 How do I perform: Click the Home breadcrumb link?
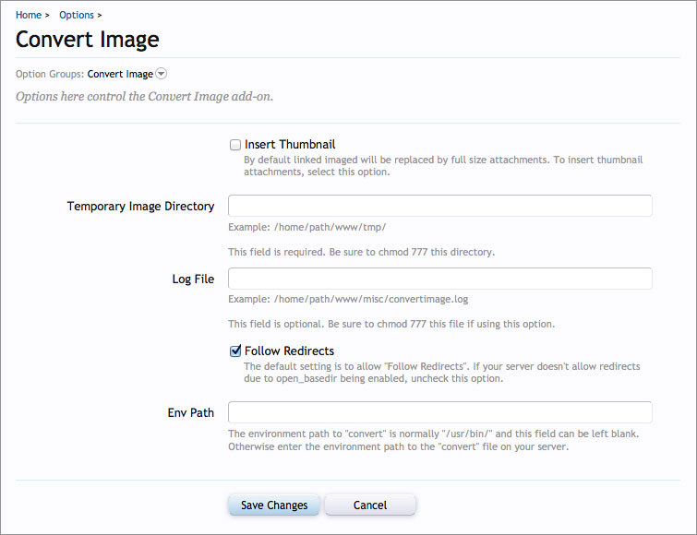pos(29,15)
